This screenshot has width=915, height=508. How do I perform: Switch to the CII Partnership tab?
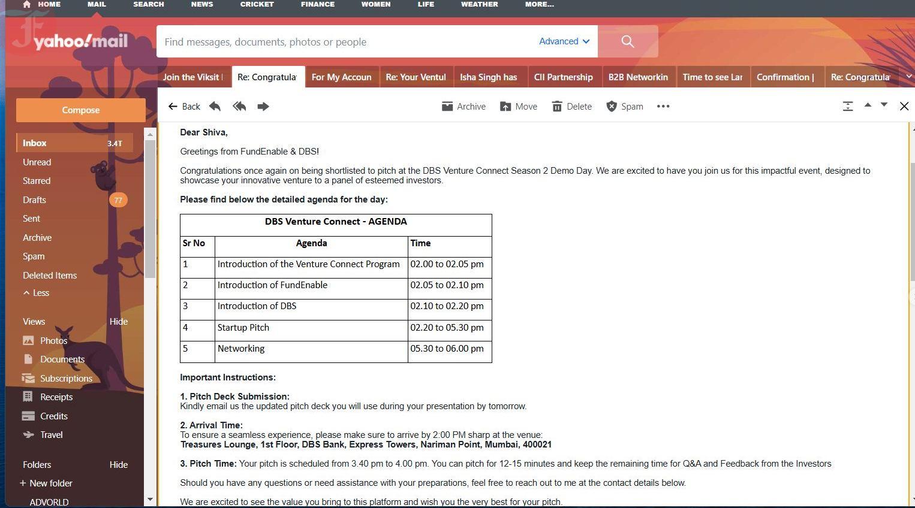tap(563, 77)
